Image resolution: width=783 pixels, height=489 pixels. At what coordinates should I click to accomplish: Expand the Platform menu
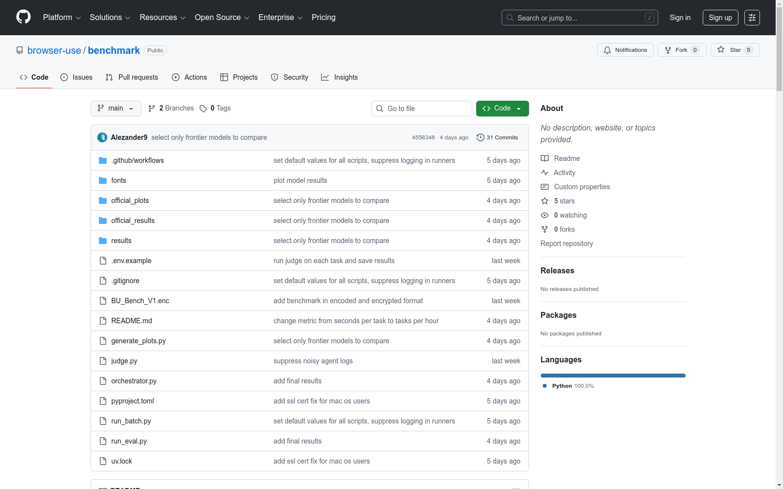point(62,18)
